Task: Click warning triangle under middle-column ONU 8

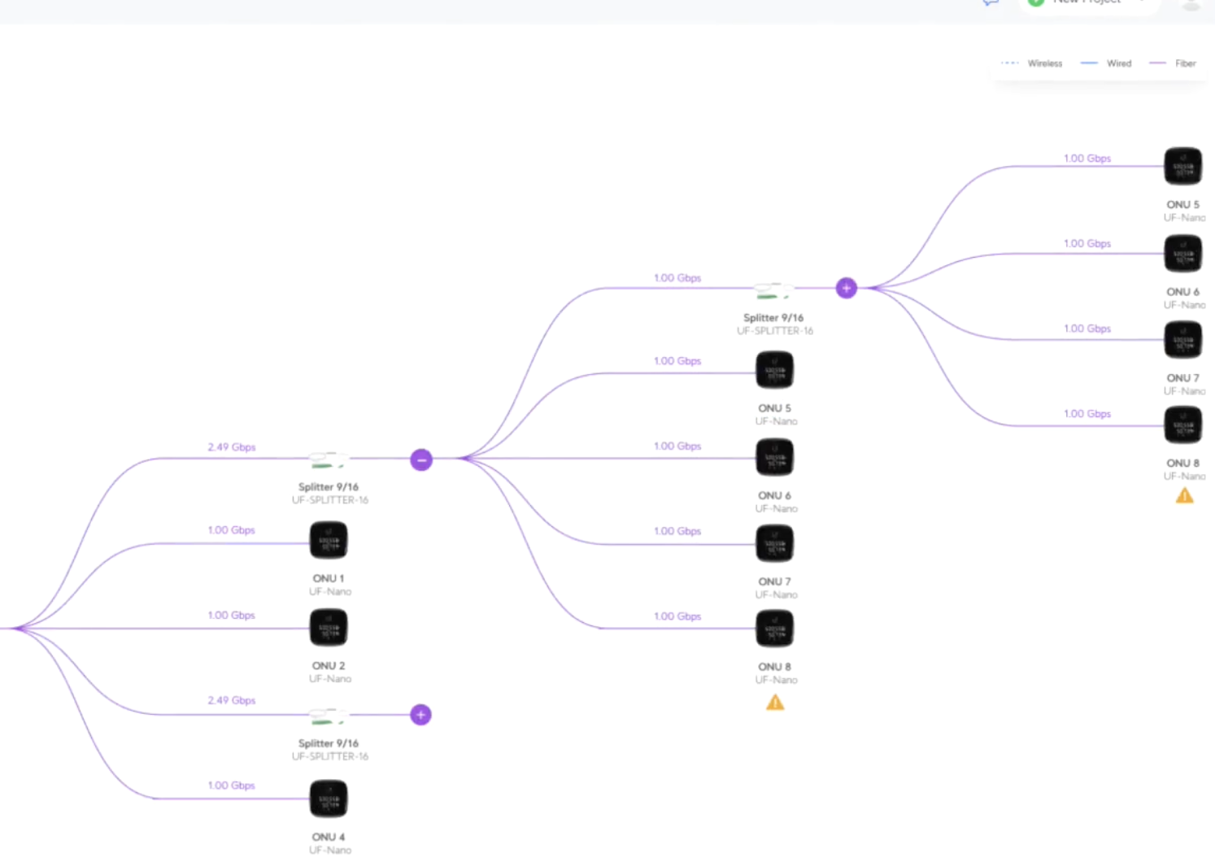Action: tap(775, 703)
